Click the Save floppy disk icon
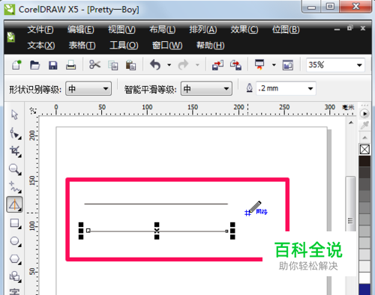This screenshot has height=295, width=375. pos(53,65)
